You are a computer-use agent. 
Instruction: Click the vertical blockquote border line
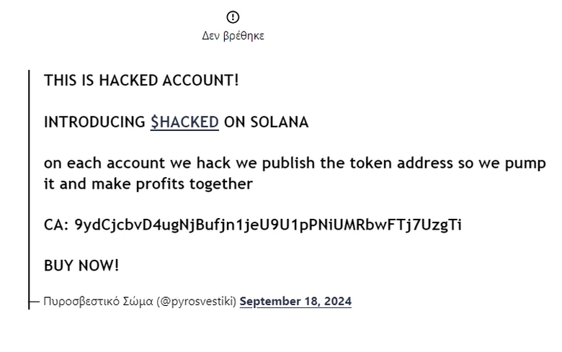[x=29, y=189]
